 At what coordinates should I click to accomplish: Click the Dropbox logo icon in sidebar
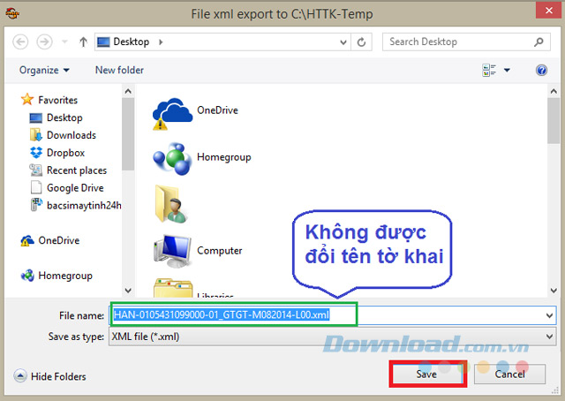coord(36,153)
